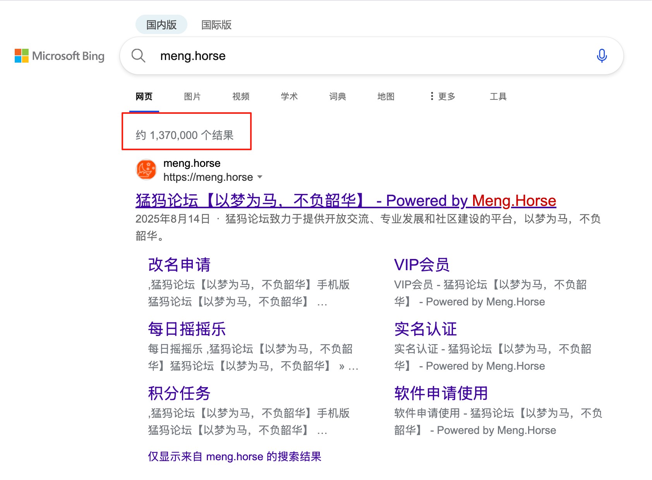Click the 每日摇摇乐 snippet description text
This screenshot has height=480, width=652.
(x=253, y=357)
